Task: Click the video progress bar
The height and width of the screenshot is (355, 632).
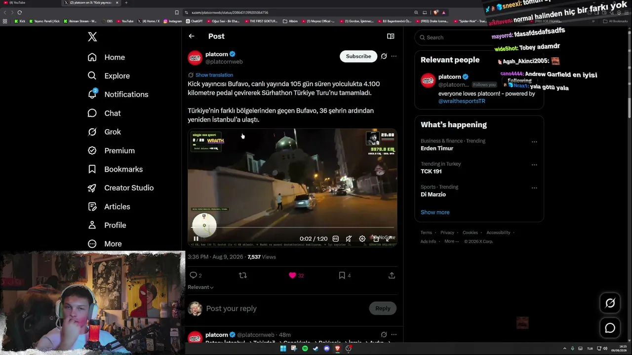Action: pyautogui.click(x=292, y=228)
